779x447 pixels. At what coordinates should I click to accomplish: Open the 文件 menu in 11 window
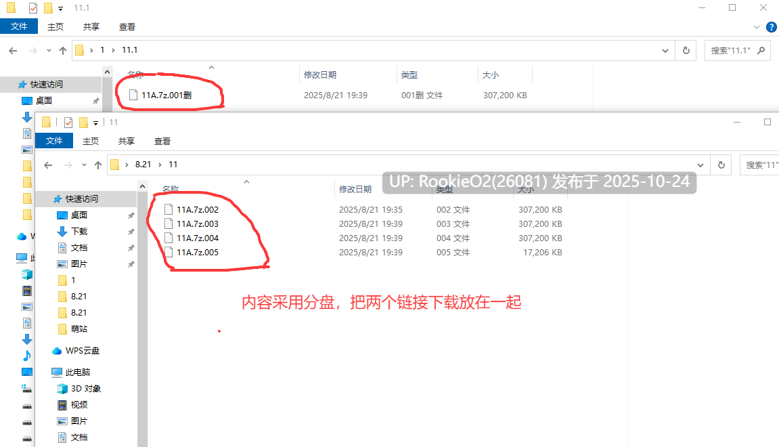coord(54,141)
